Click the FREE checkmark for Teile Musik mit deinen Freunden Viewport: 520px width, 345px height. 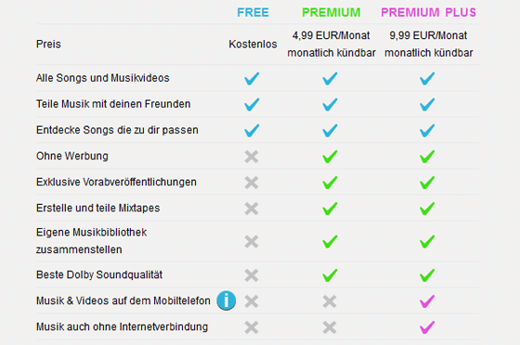[252, 105]
